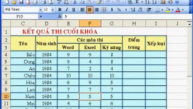Click the name cell 'Dung'
193x109 pixels.
click(23, 61)
